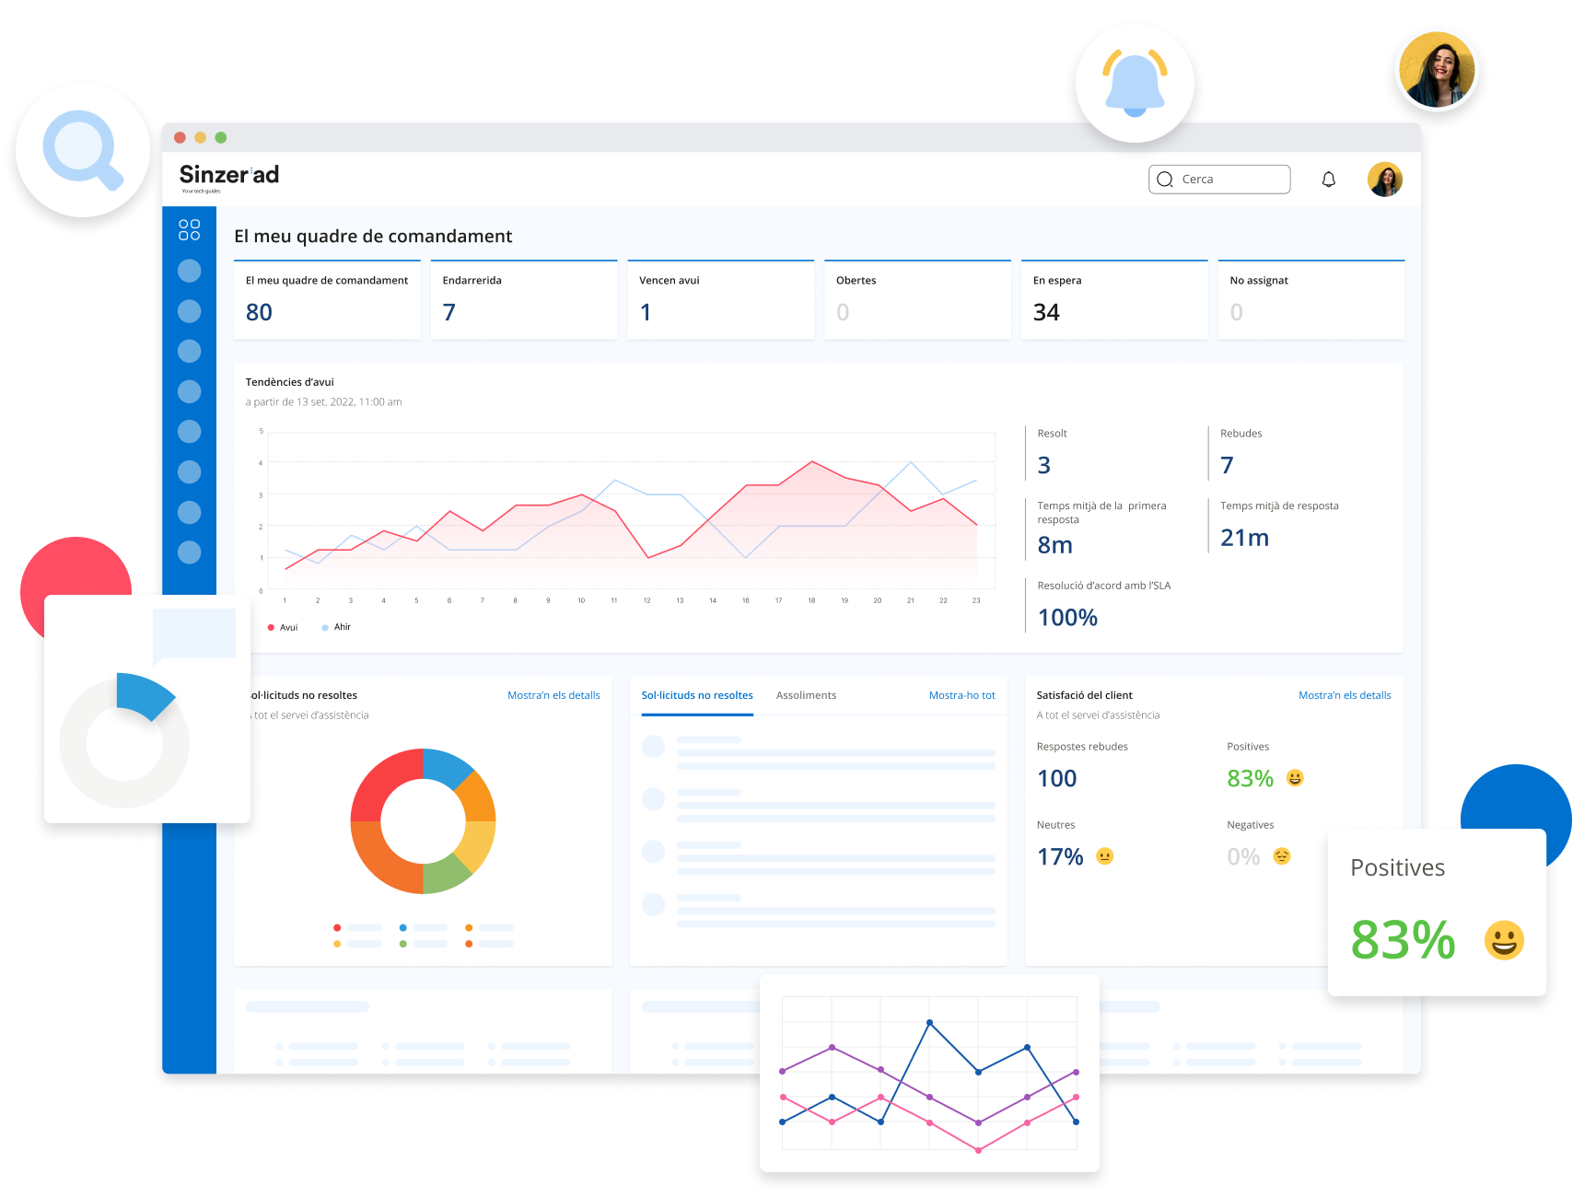Toggle the Avui series in chart legend
The height and width of the screenshot is (1197, 1584).
click(283, 627)
